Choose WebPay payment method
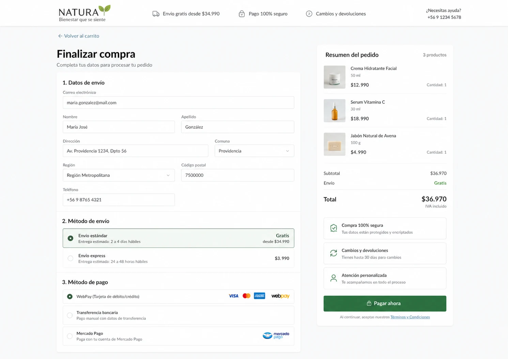The image size is (508, 359). click(178, 296)
